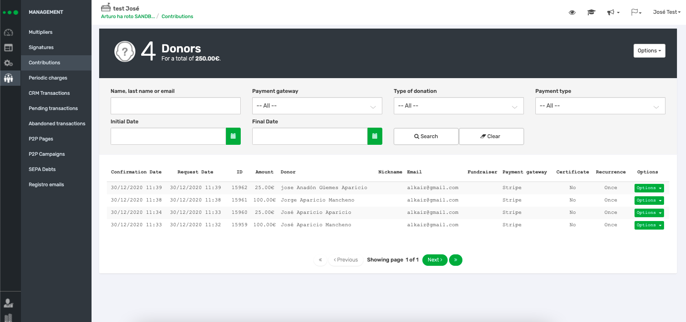Click the user profile icon at sidebar bottom
The width and height of the screenshot is (686, 322).
(x=8, y=303)
